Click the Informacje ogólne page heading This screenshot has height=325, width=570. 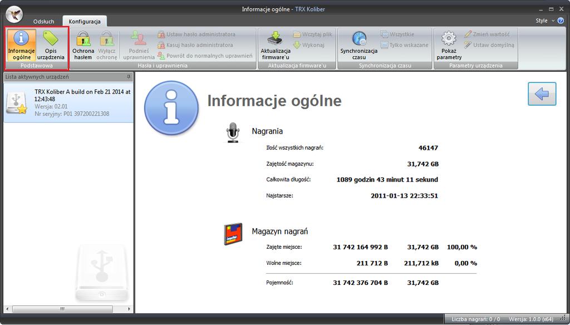click(274, 101)
